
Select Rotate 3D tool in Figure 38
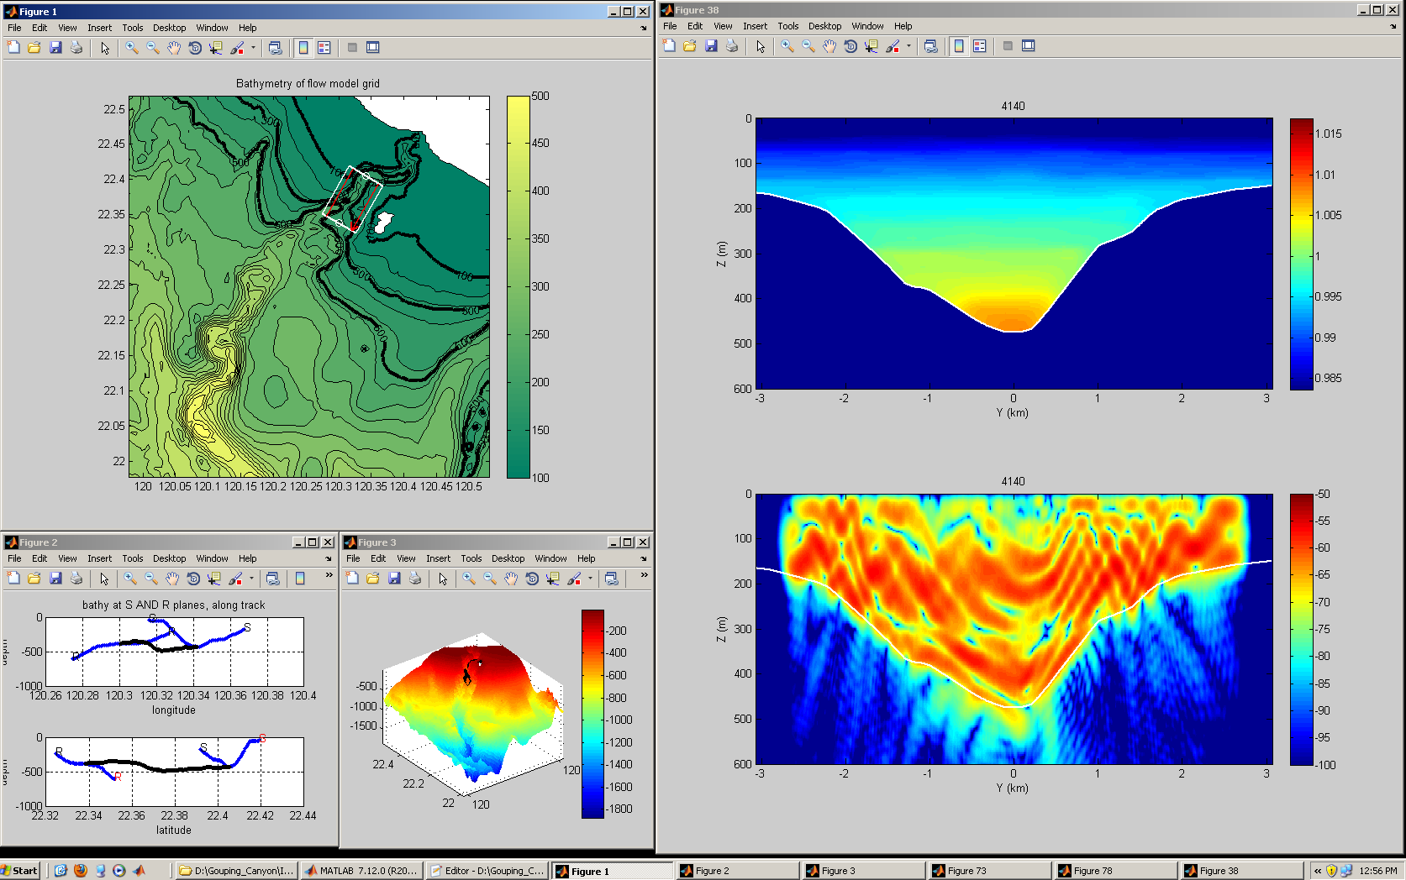[x=850, y=46]
